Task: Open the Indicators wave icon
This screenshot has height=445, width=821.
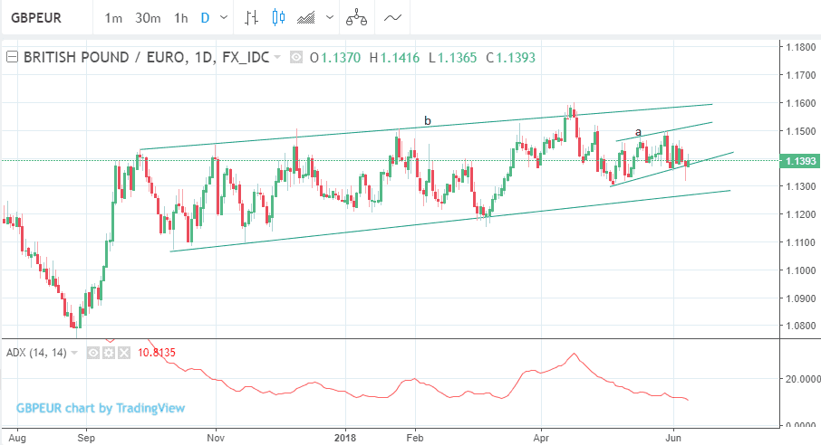Action: click(x=392, y=18)
